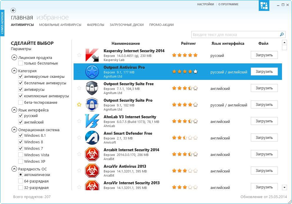Download Anvi Smart Defender Free
Viewport: 292px width, 204px height.
click(x=264, y=138)
